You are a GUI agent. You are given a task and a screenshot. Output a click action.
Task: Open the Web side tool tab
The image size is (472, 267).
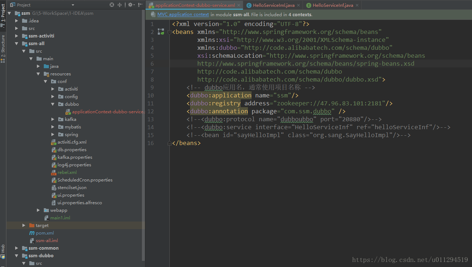click(3, 251)
